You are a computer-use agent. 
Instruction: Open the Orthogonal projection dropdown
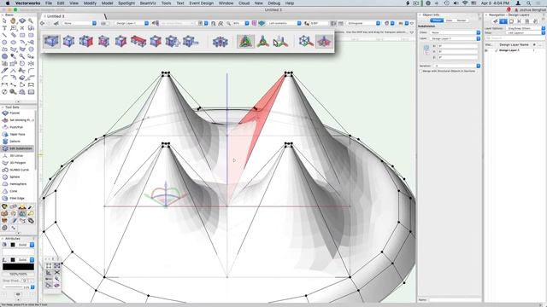(x=363, y=23)
